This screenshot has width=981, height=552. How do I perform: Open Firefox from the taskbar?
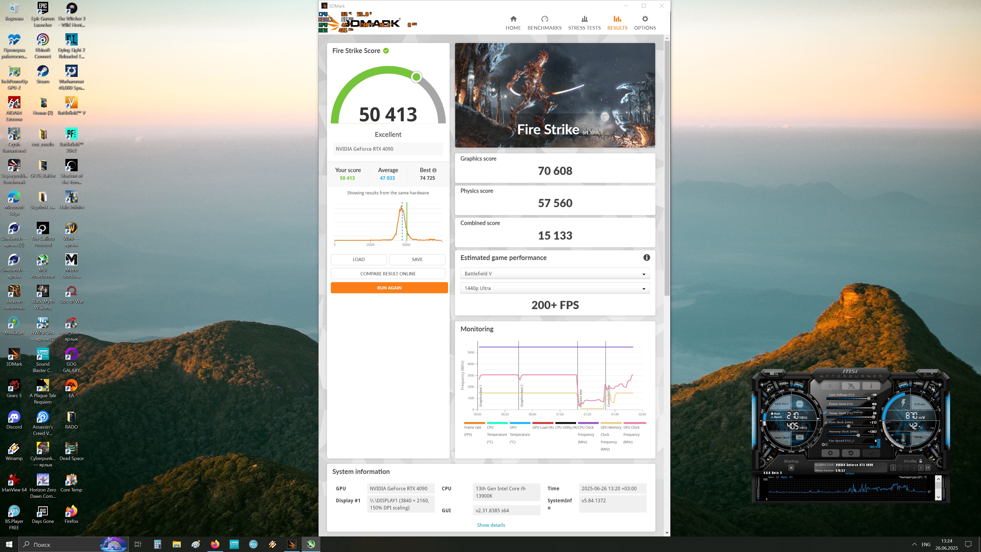coord(215,544)
